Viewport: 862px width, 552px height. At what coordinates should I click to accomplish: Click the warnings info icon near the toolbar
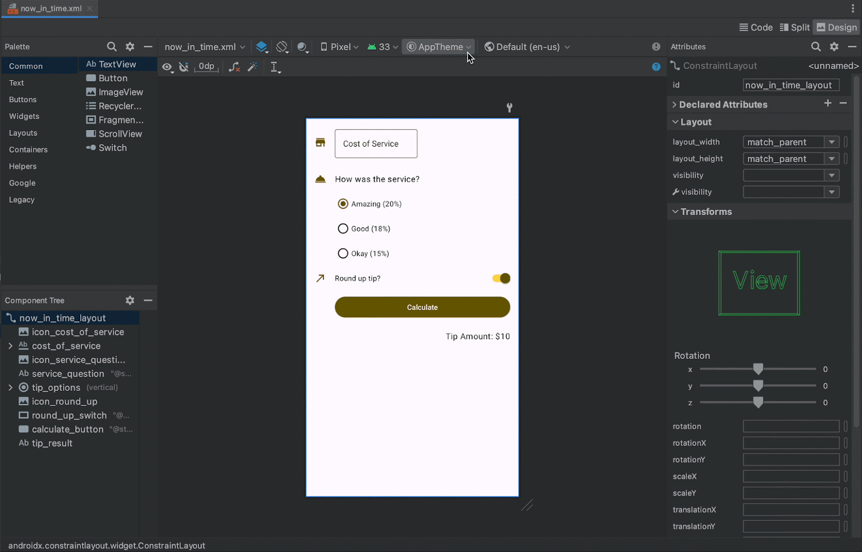656,47
